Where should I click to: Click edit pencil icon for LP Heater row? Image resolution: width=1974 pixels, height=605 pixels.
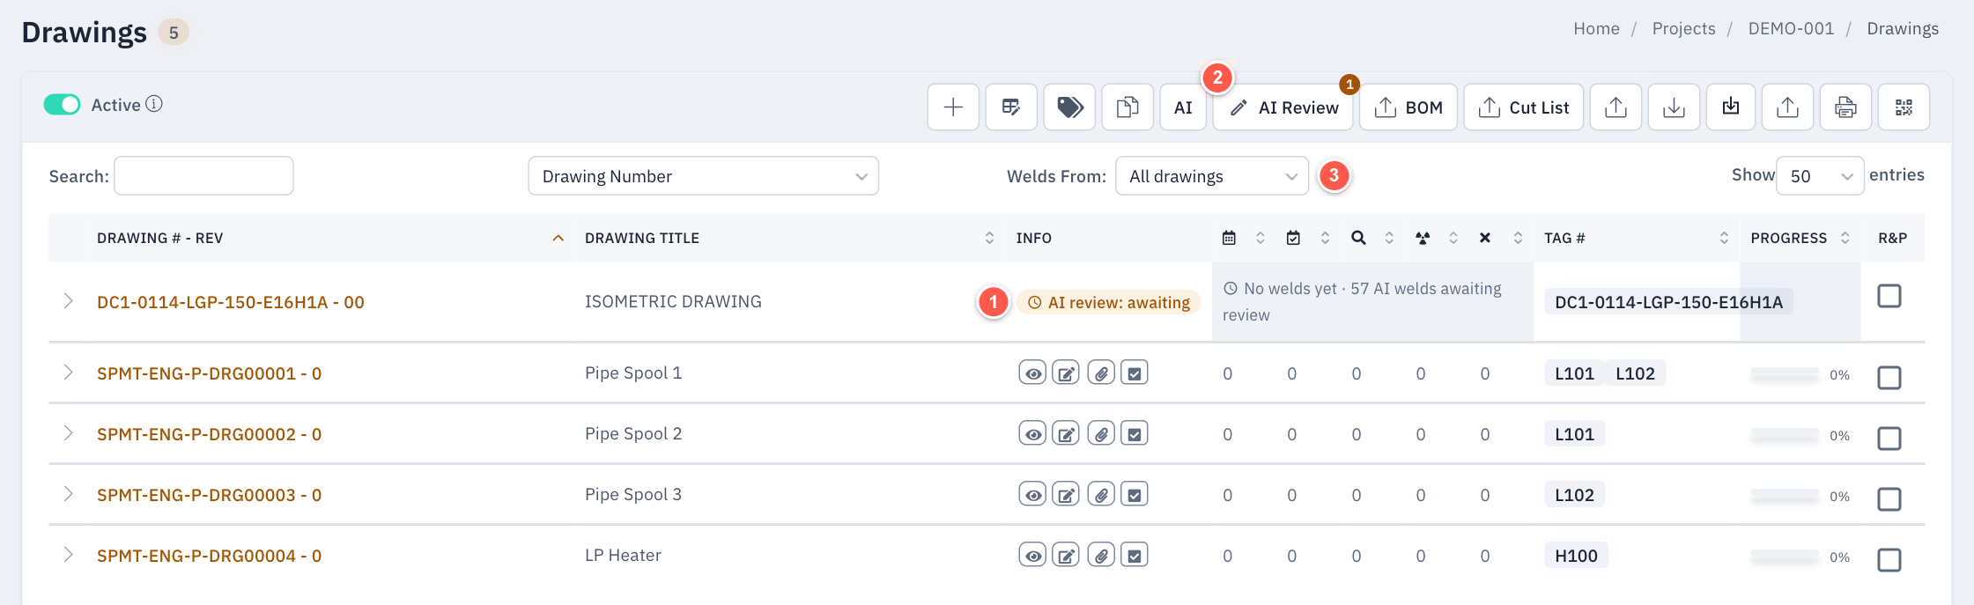(x=1066, y=556)
